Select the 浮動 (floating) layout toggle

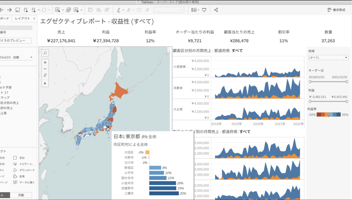[x=21, y=195]
